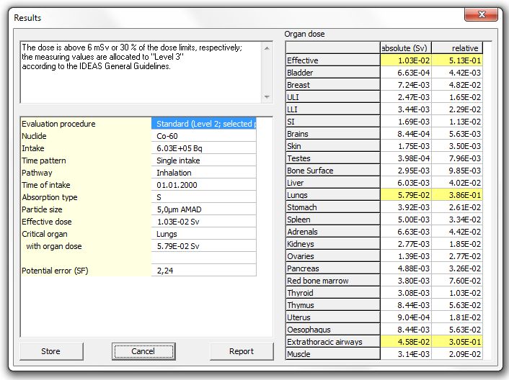Viewport: 509px width, 380px height.
Task: Open the Report button
Action: (242, 351)
